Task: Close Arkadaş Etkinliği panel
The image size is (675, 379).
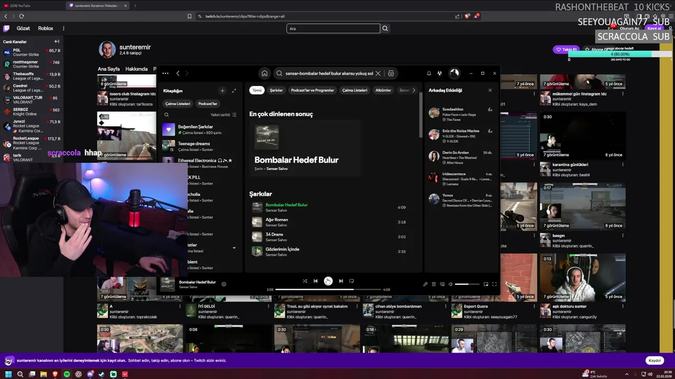Action: tap(490, 90)
